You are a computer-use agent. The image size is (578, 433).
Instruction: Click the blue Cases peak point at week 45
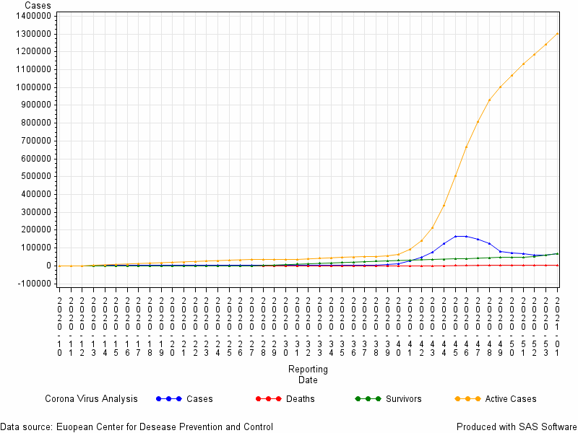point(455,237)
